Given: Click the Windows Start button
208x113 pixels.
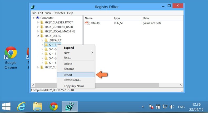Looking at the screenshot, I should click(6, 106).
